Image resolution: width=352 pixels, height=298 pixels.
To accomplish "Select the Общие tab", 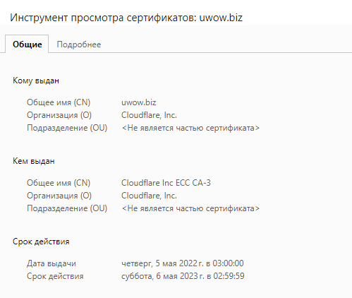I will [x=27, y=44].
